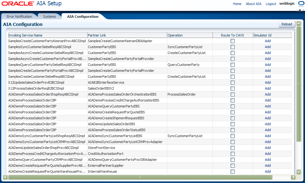Open About AIA link
This screenshot has height=183, width=305.
coord(253,4)
